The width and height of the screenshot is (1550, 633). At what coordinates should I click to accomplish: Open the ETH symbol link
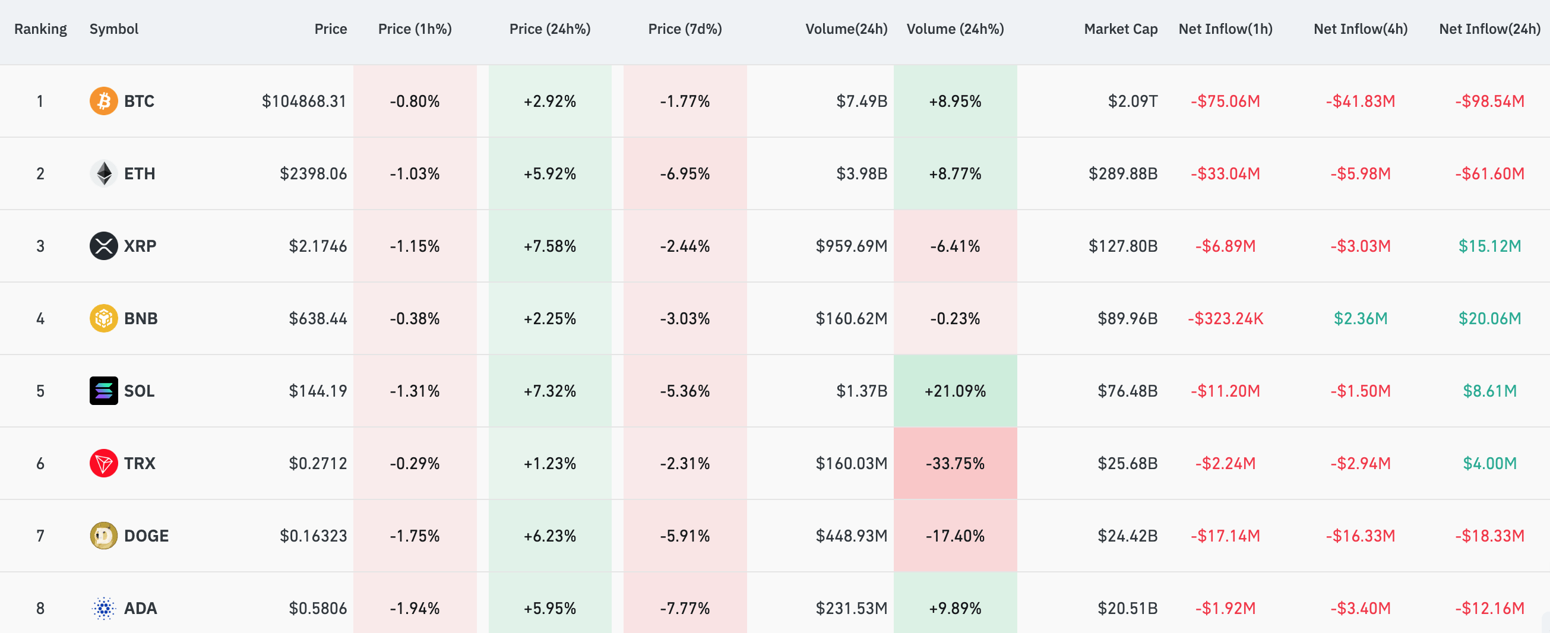[140, 173]
